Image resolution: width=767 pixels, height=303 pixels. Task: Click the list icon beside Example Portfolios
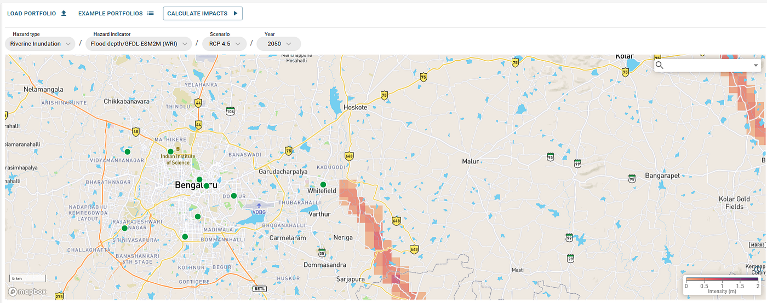[x=151, y=13]
